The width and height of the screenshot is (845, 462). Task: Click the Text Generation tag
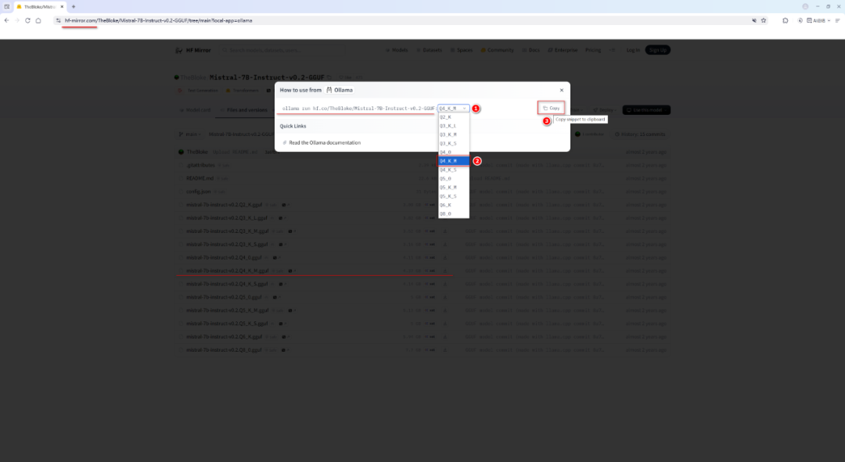[x=200, y=91]
